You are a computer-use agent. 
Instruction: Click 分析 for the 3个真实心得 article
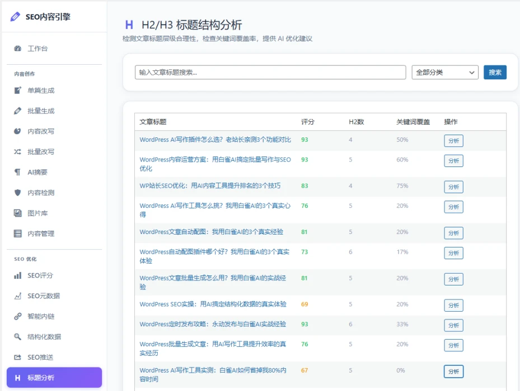pyautogui.click(x=453, y=207)
